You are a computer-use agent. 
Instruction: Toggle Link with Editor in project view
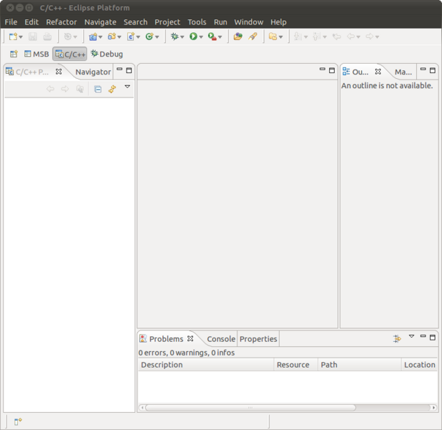pyautogui.click(x=112, y=89)
